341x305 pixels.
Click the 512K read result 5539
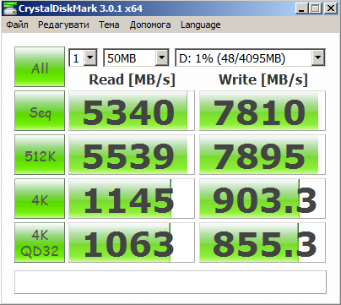[132, 155]
